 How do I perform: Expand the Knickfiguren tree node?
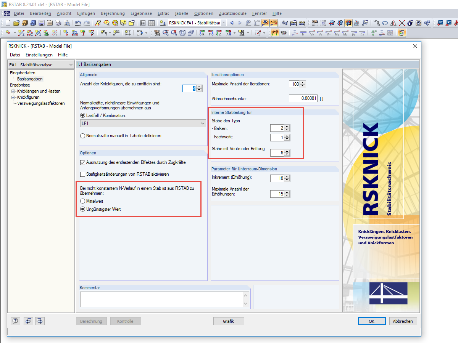point(13,97)
